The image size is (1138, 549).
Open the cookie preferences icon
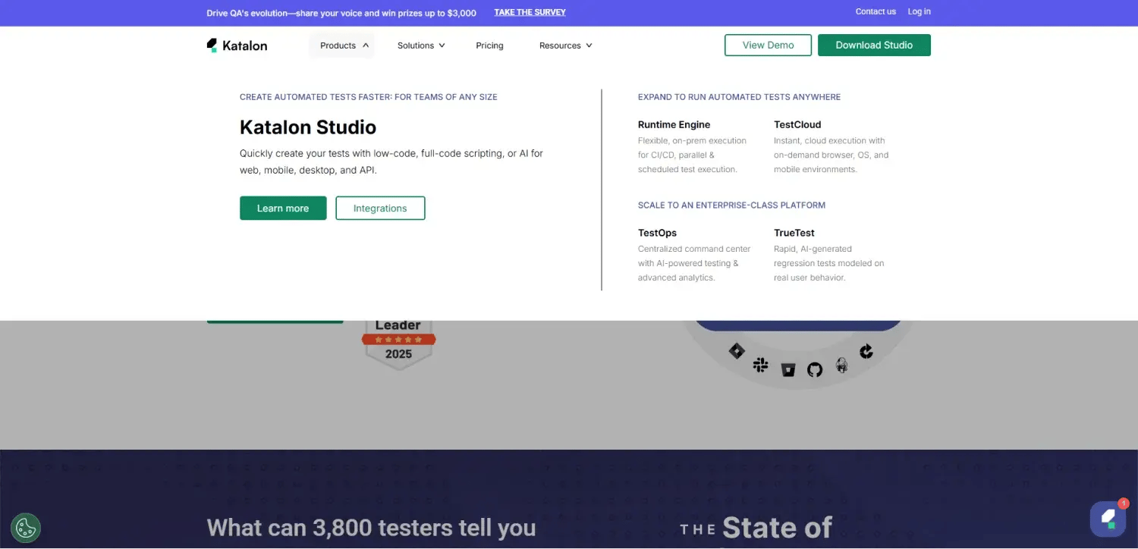tap(26, 528)
